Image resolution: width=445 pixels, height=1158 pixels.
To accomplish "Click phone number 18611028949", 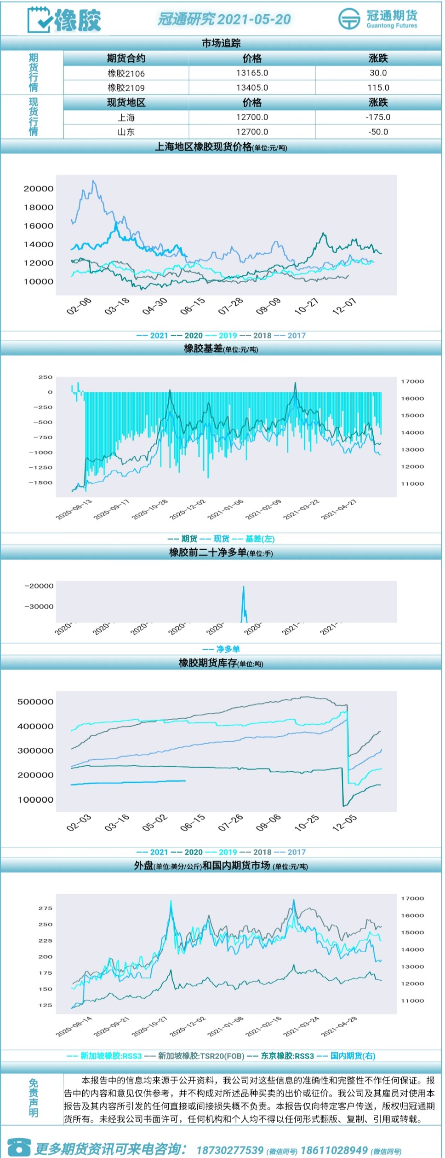I will [334, 1150].
